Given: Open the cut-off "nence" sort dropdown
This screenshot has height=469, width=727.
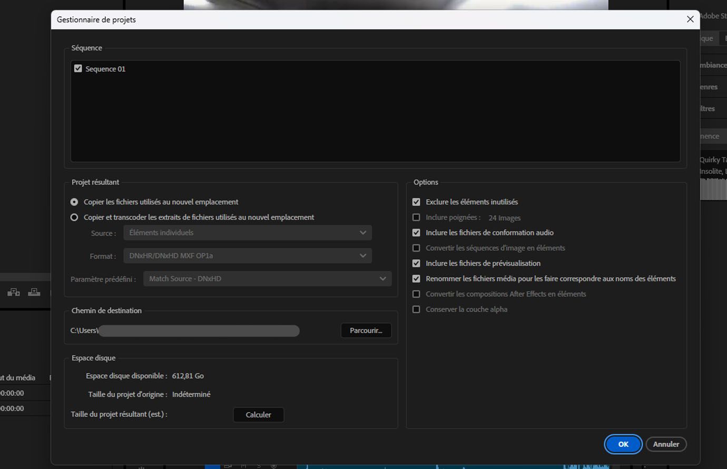Looking at the screenshot, I should [x=713, y=136].
